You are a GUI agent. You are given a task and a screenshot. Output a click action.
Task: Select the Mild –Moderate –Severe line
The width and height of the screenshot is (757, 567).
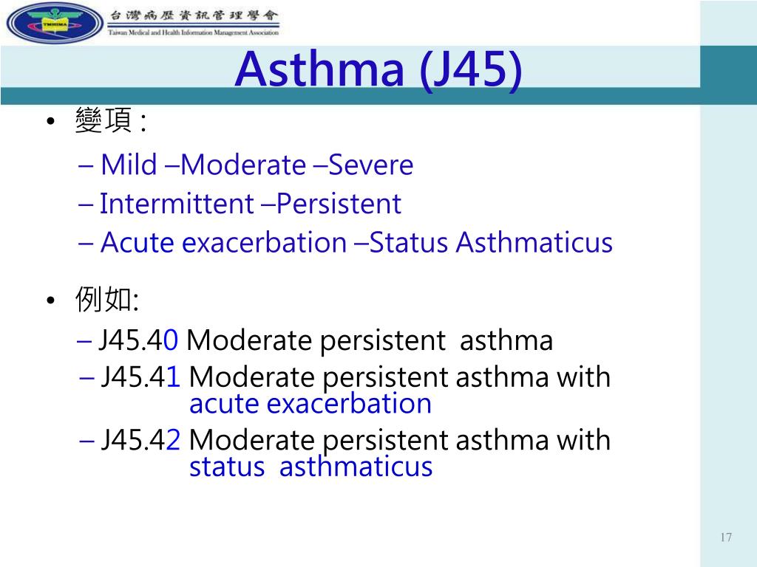point(245,165)
